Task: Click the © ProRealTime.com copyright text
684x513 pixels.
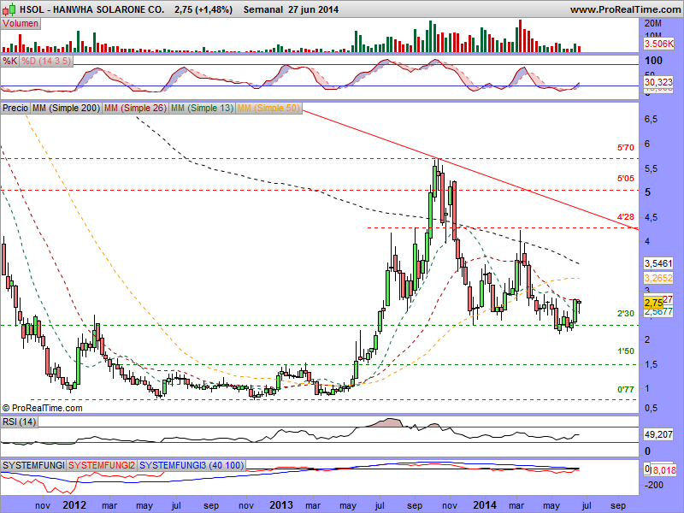Action: pos(42,409)
